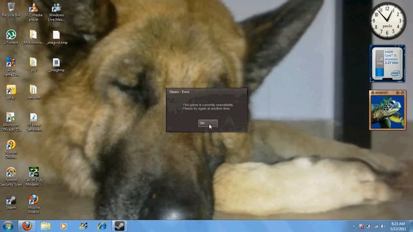
Task: Select the eBay desktop shortcut
Action: (11, 92)
